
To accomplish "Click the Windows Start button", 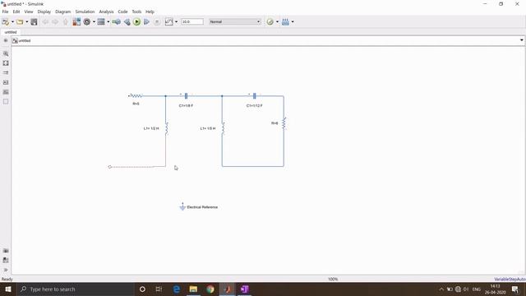I will pos(8,289).
